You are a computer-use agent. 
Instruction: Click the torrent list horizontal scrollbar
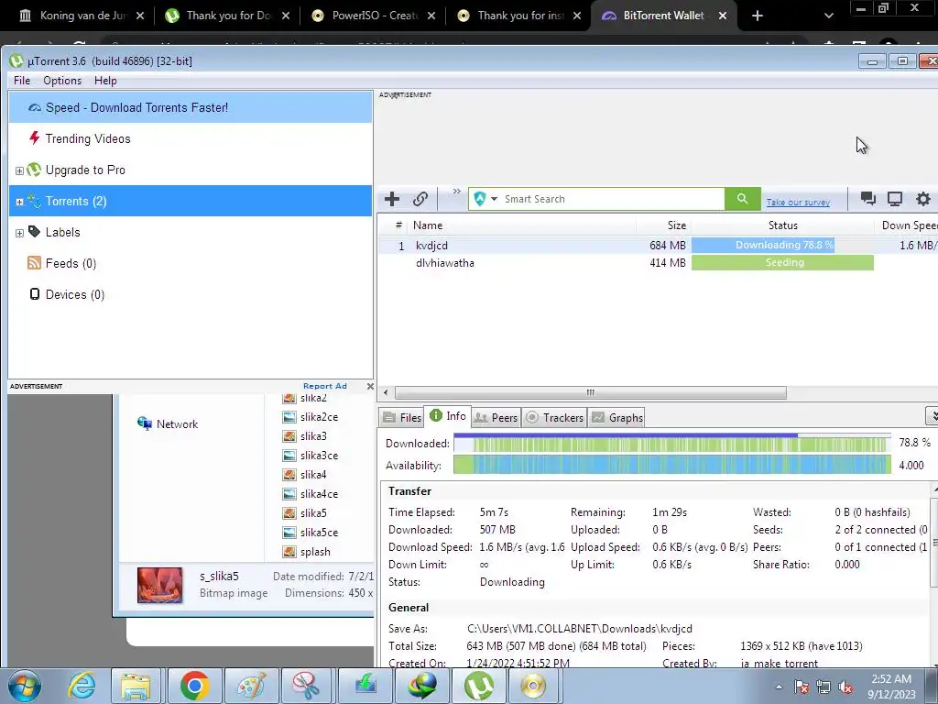(x=591, y=392)
